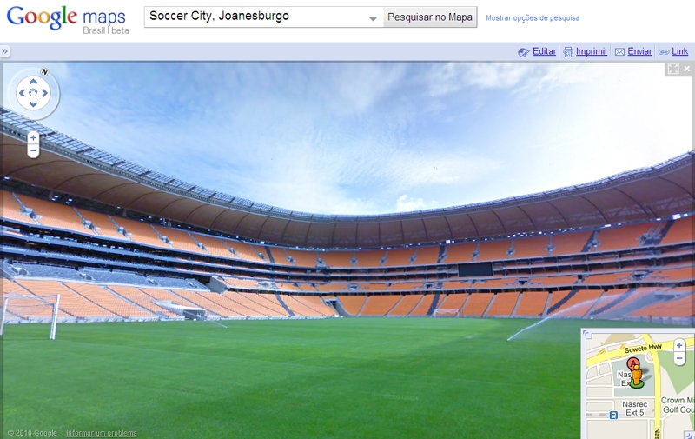This screenshot has height=439, width=695.
Task: Zoom in on the minimap
Action: click(679, 345)
